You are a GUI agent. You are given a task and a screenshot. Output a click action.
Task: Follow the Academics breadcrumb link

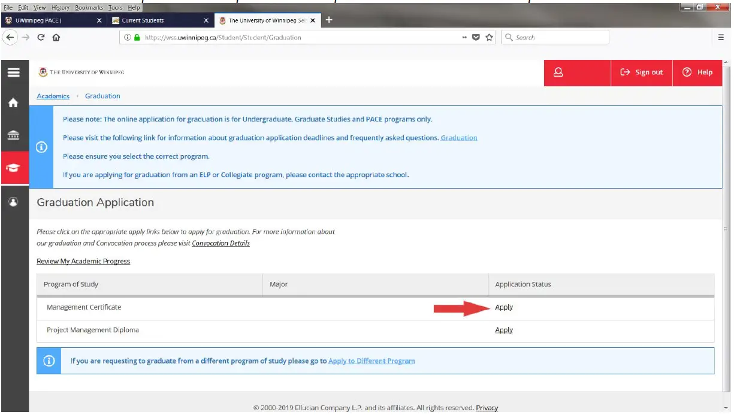click(x=53, y=96)
